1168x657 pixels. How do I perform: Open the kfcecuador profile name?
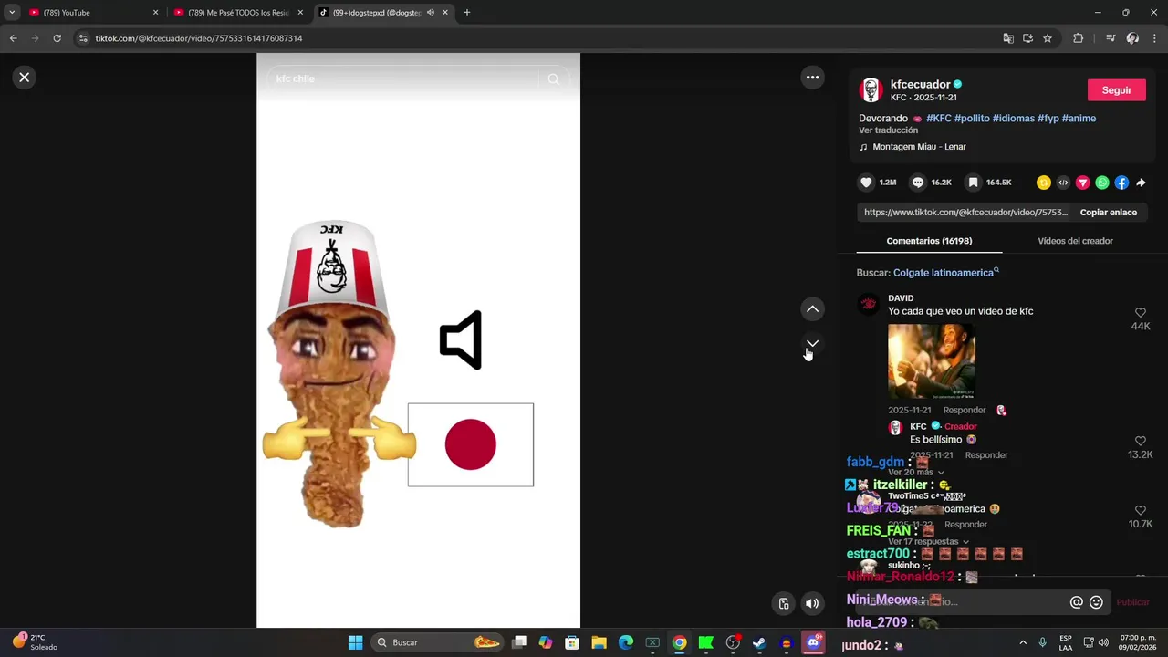coord(921,84)
